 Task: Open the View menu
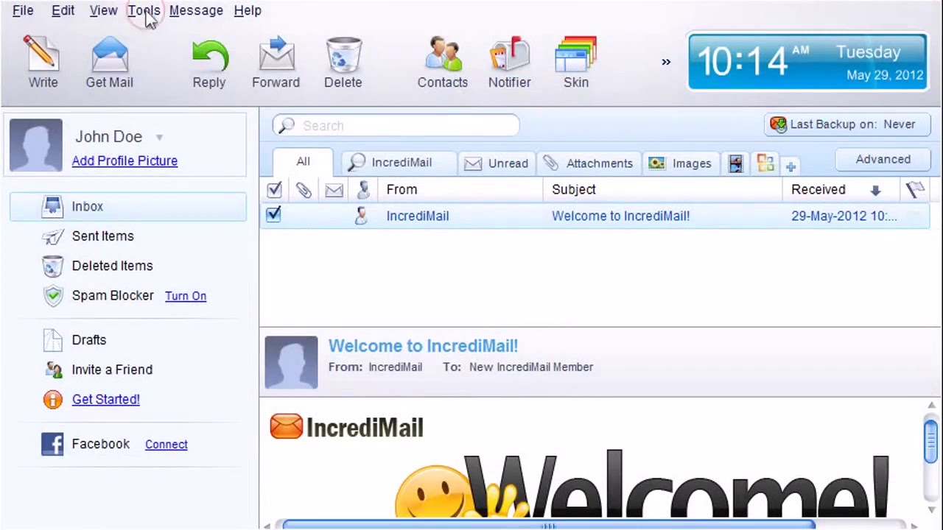(x=103, y=10)
